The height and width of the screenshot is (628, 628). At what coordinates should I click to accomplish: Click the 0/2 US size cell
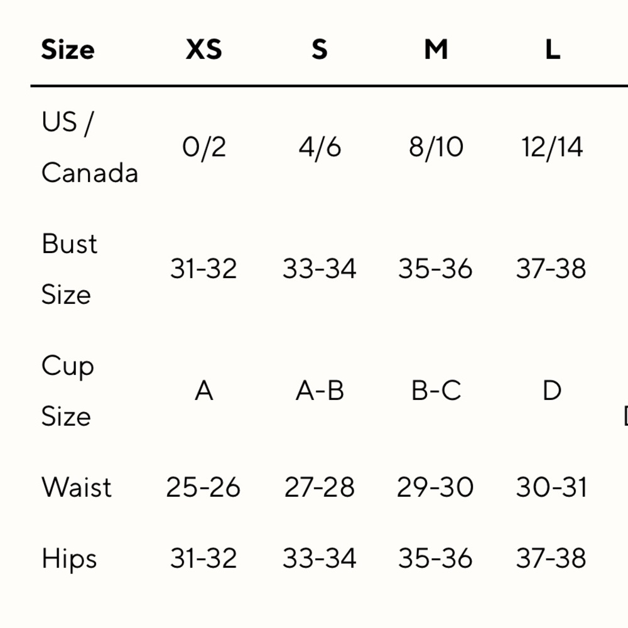coord(204,147)
